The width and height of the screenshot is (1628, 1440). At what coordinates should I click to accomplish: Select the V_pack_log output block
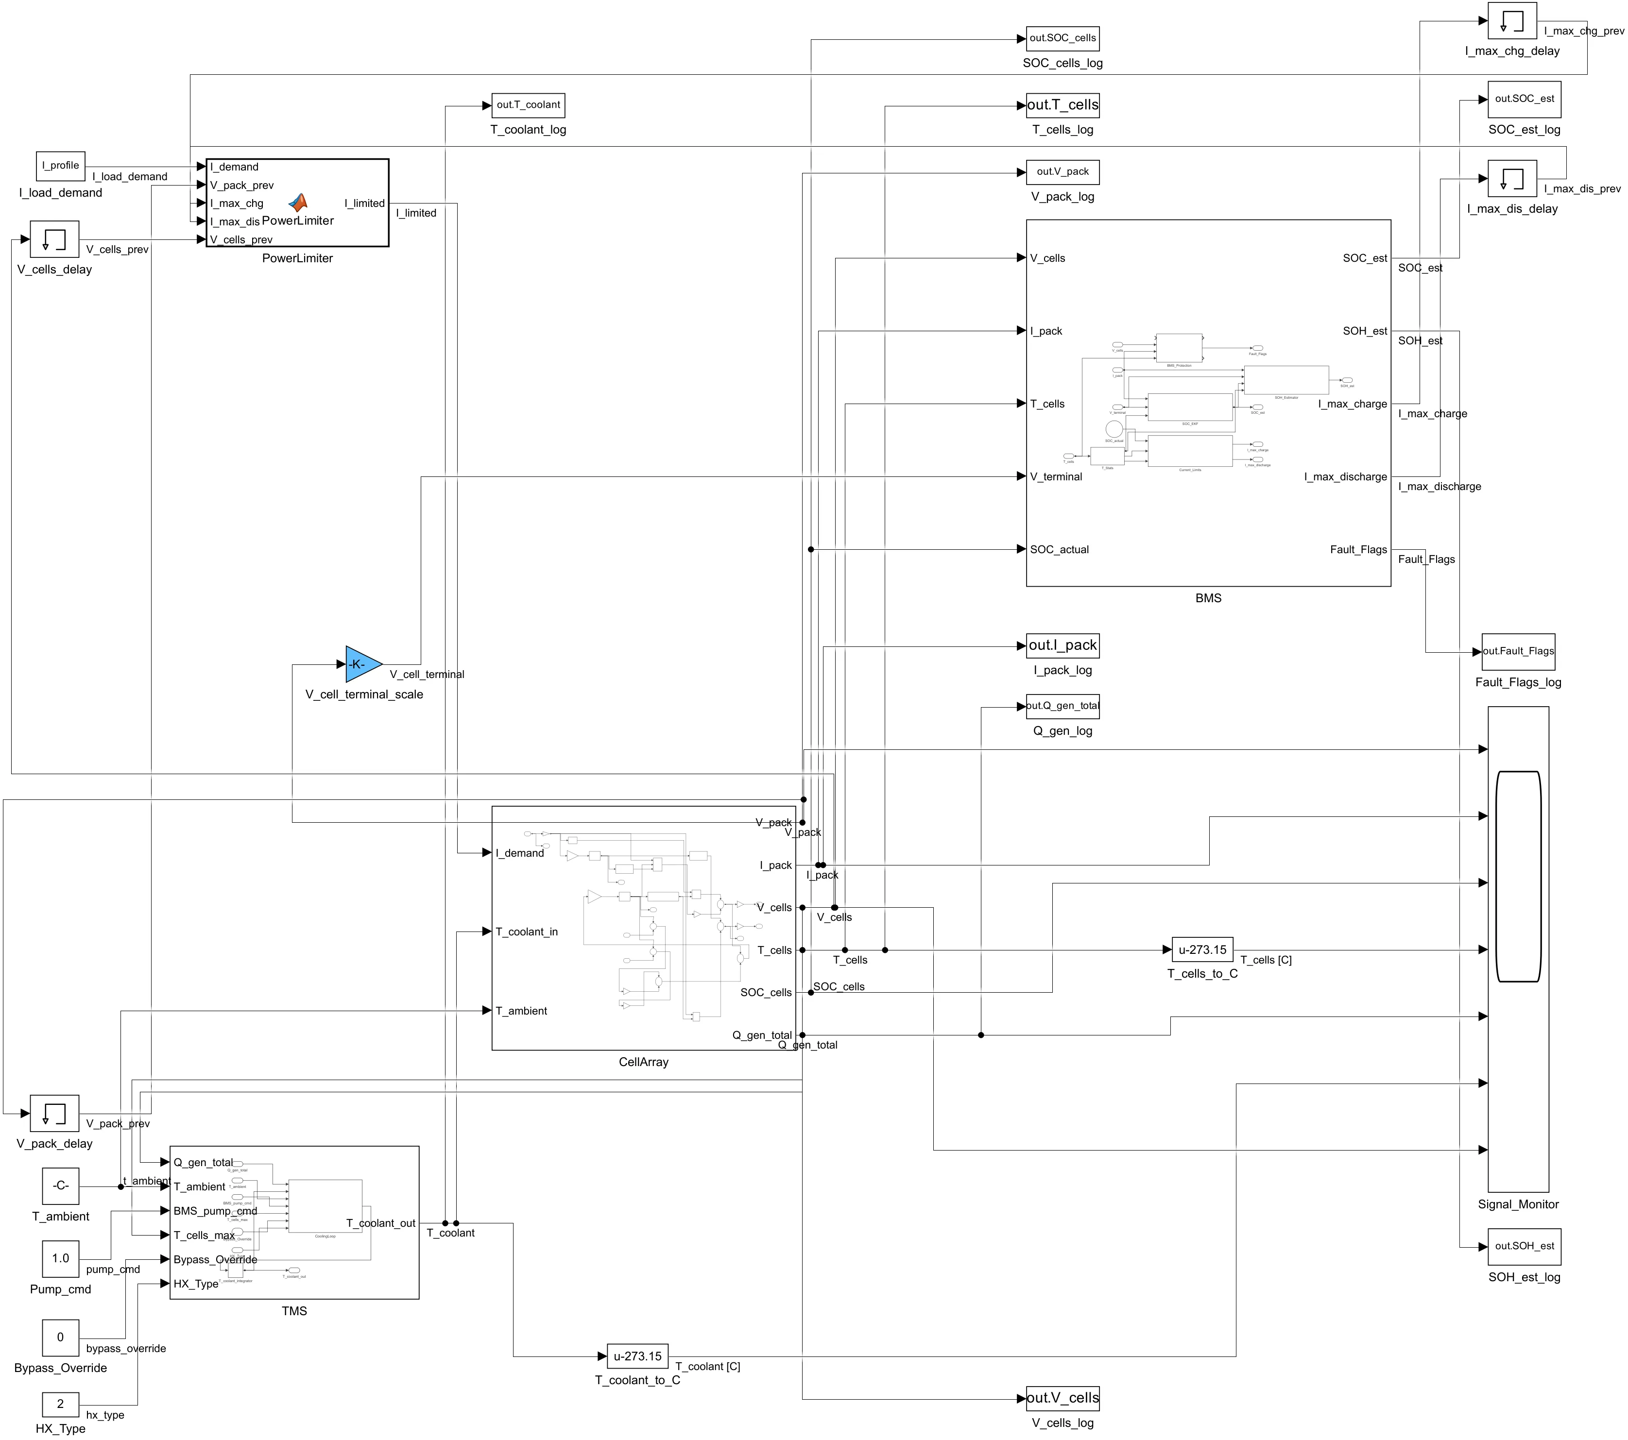1062,172
